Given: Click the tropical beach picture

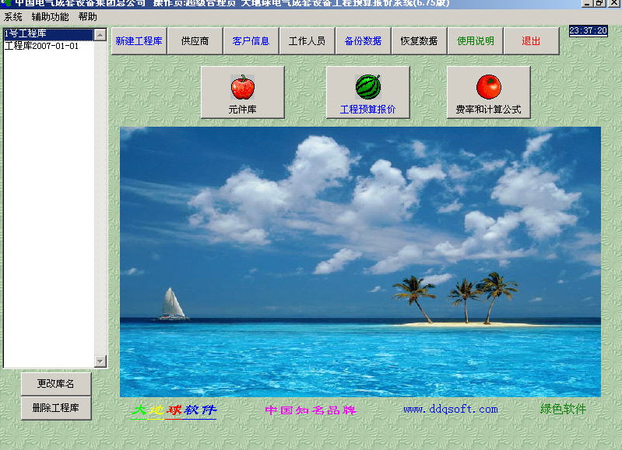Looking at the screenshot, I should 360,262.
